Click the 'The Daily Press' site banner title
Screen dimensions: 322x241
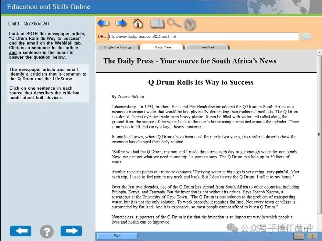click(190, 61)
